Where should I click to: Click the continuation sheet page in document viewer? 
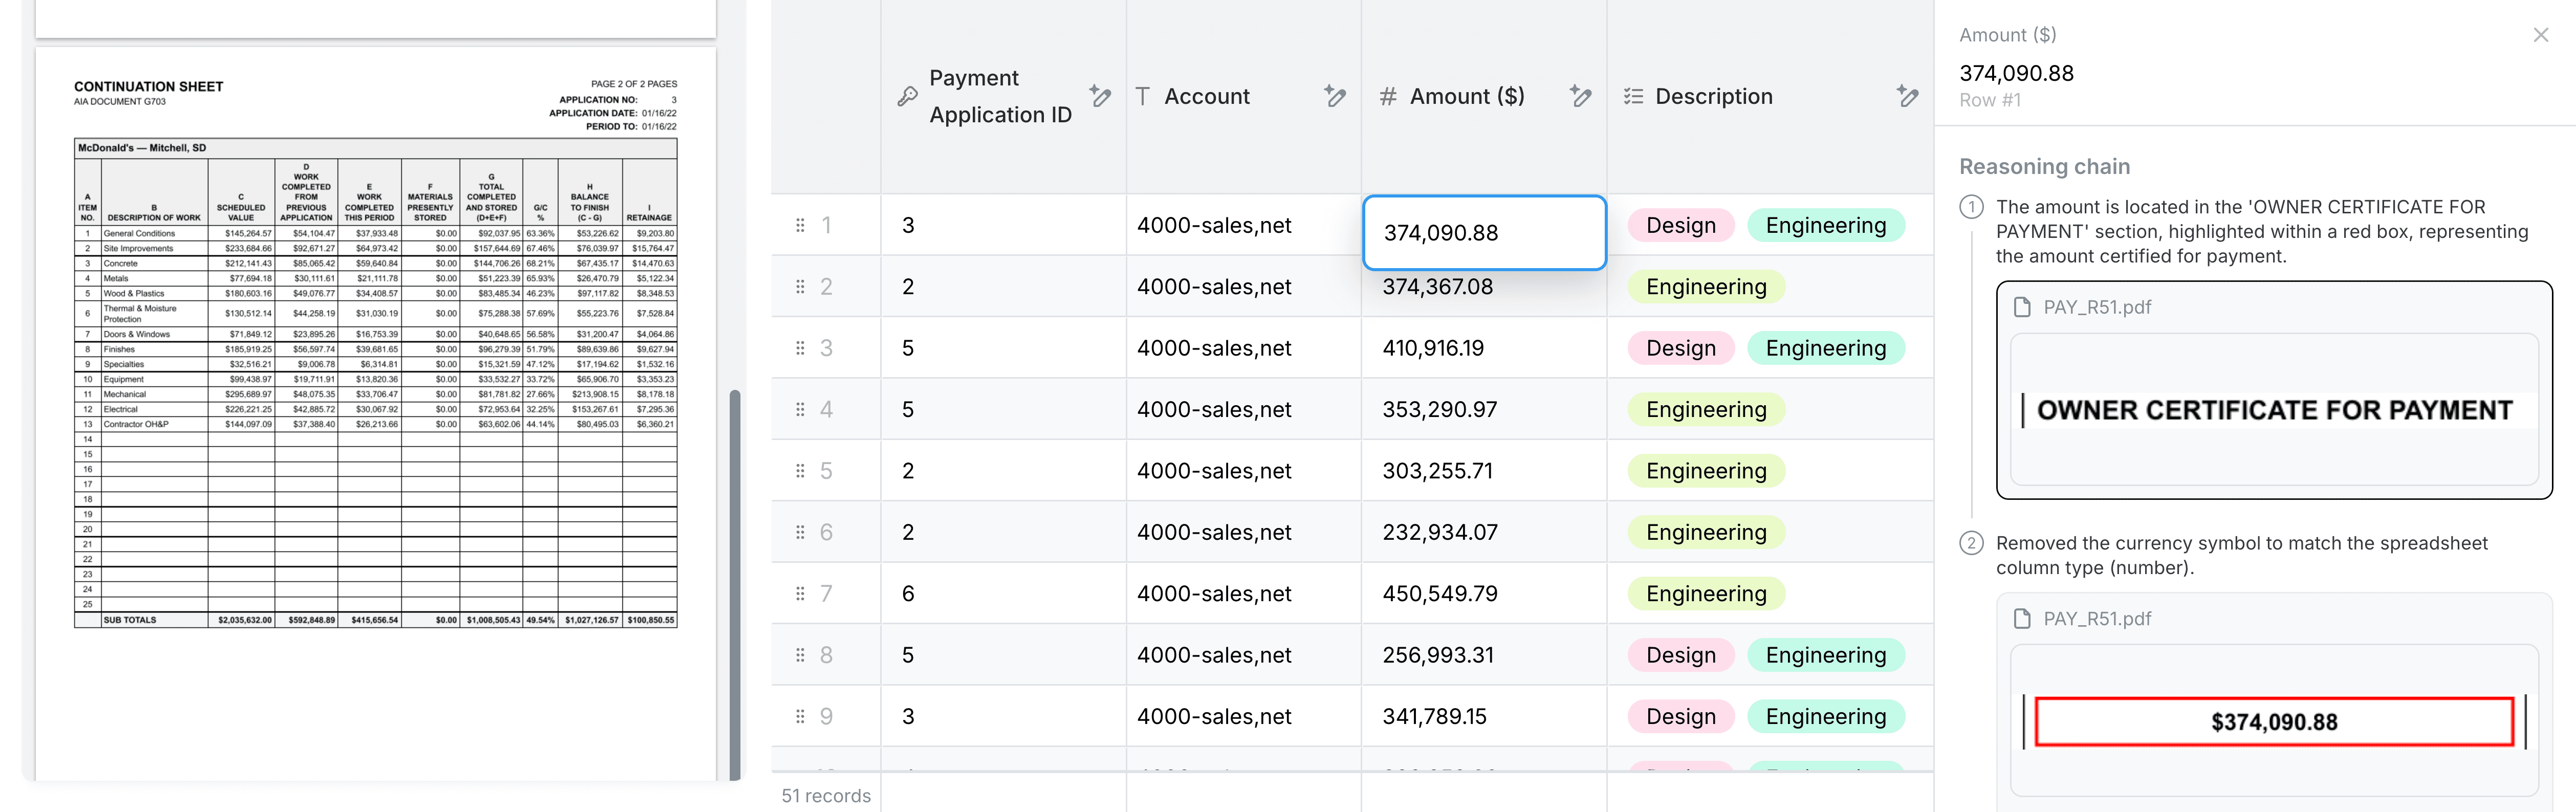(375, 400)
